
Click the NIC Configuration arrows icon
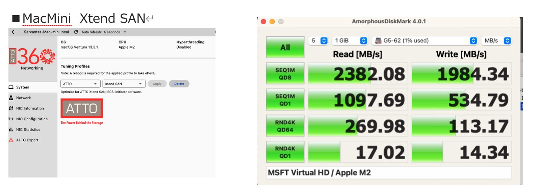pos(11,119)
